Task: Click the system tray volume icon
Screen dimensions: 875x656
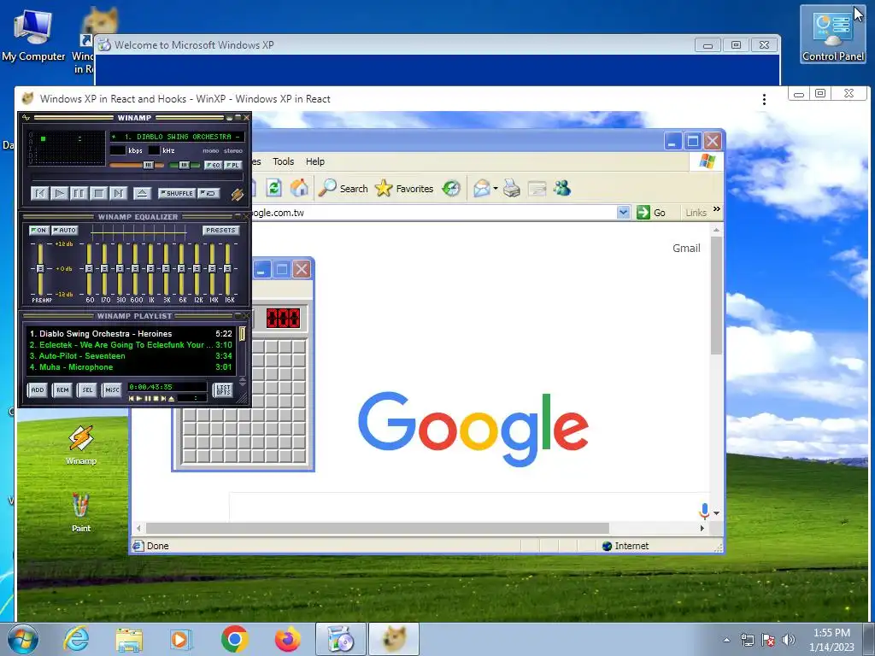Action: tap(789, 639)
